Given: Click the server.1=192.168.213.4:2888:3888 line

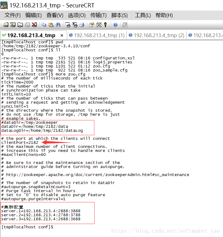Looking at the screenshot, I should click(41, 211).
